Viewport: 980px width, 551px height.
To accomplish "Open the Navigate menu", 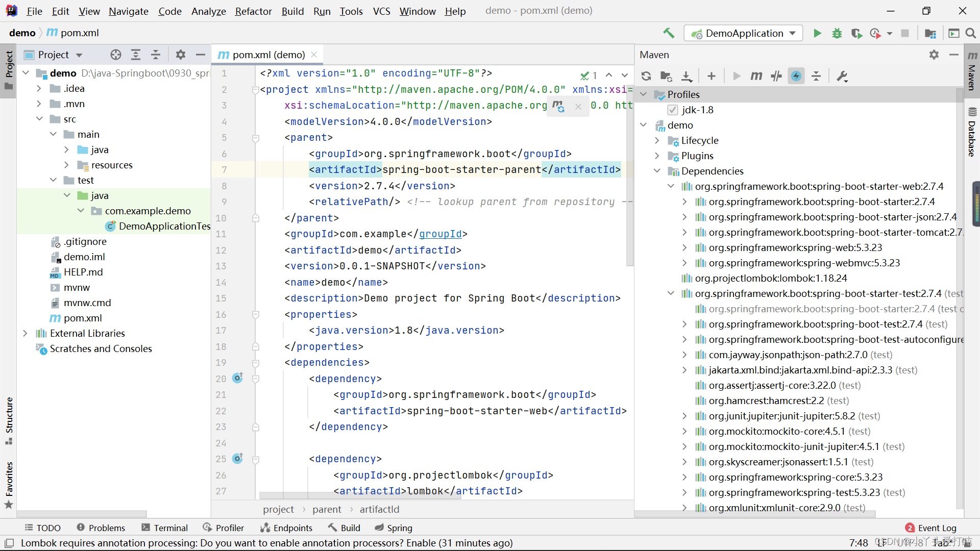I will point(128,11).
